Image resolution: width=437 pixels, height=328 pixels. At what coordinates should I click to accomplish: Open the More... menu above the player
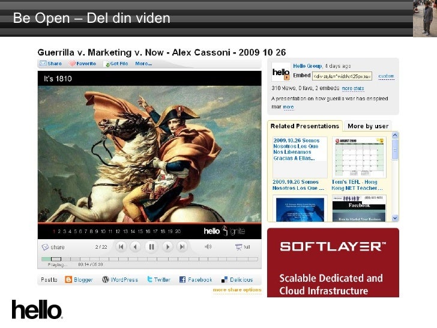pos(143,64)
